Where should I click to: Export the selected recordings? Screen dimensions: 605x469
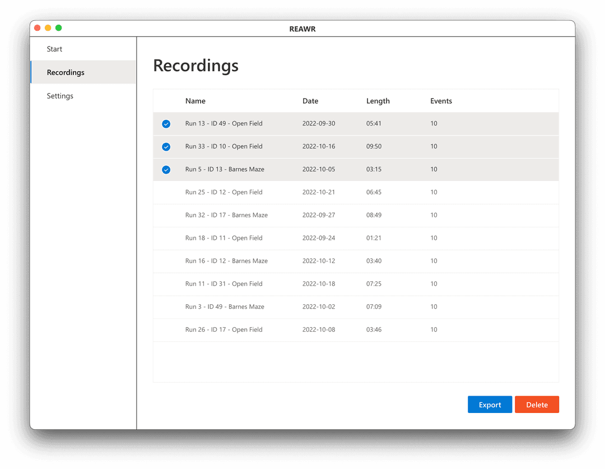(490, 404)
